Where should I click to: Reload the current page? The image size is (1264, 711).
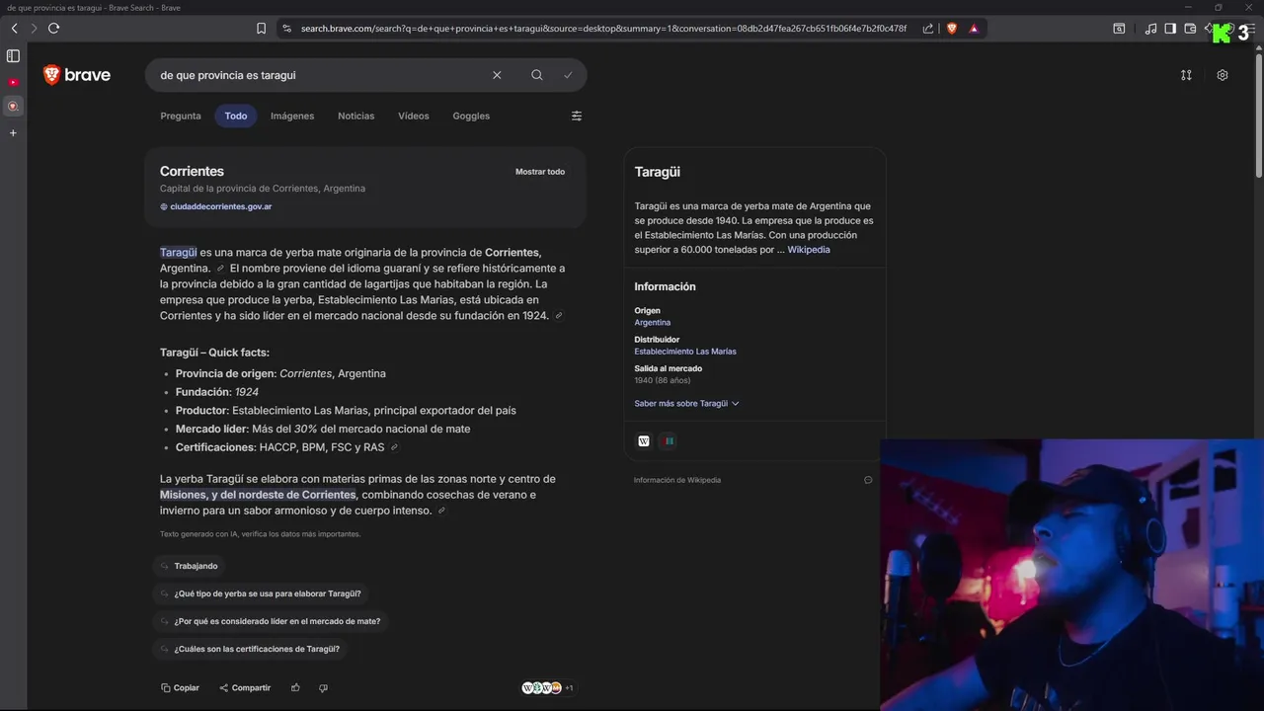coord(53,29)
